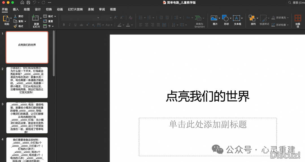Switch to the 绘图 tab
305x162 pixels.
tap(27, 9)
